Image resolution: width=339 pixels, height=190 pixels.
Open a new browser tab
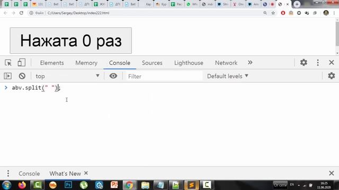point(297,4)
